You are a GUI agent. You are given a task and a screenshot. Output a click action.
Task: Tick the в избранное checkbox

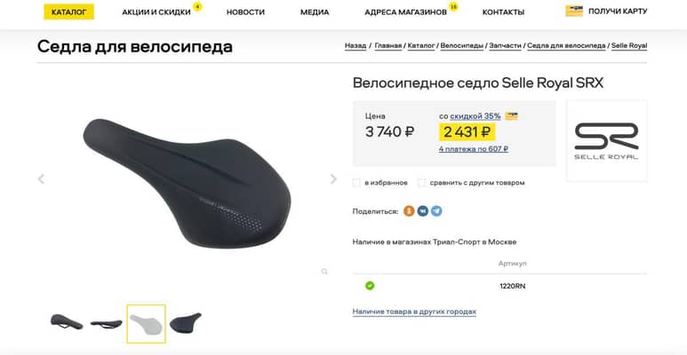[356, 183]
